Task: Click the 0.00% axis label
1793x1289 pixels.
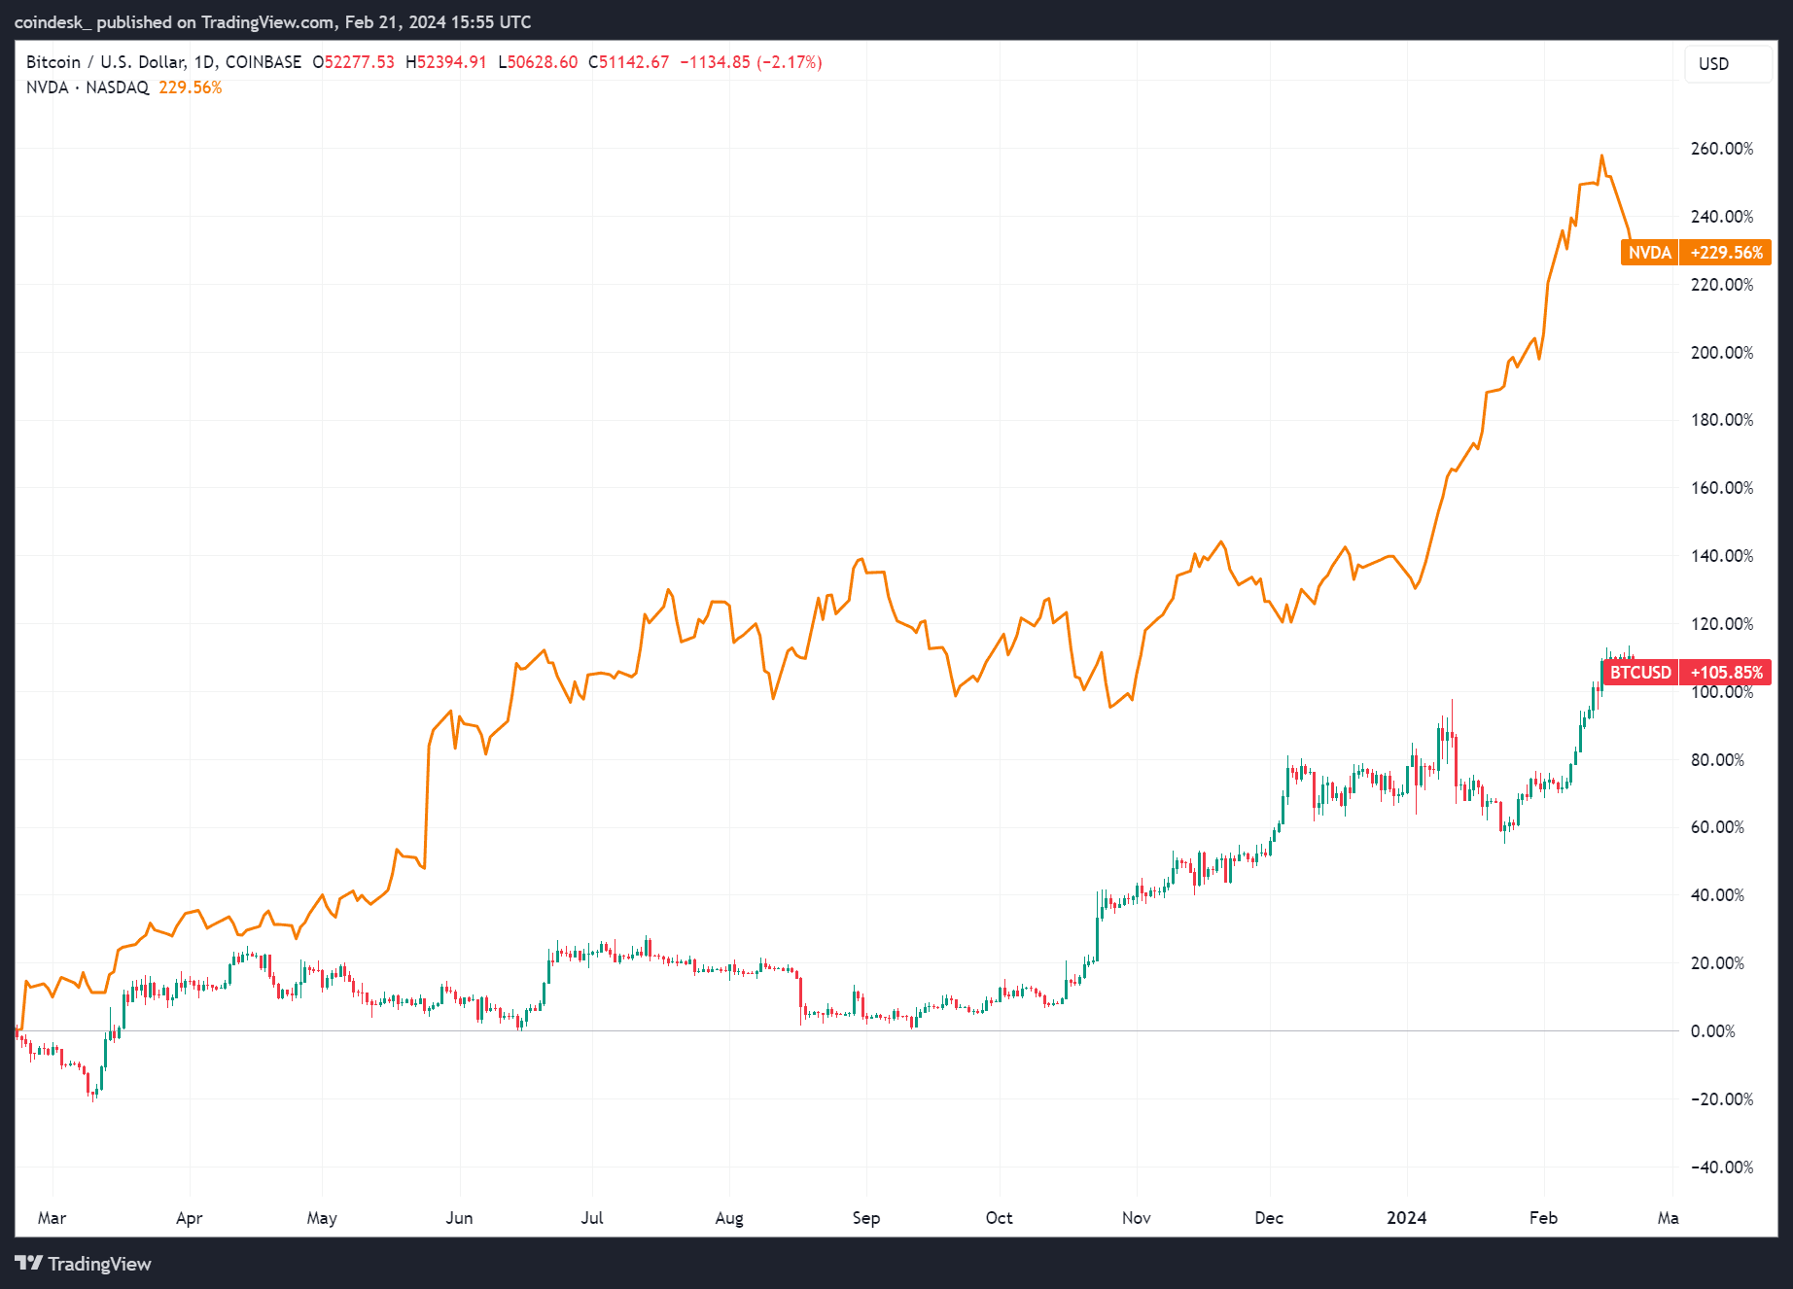Action: point(1712,1031)
